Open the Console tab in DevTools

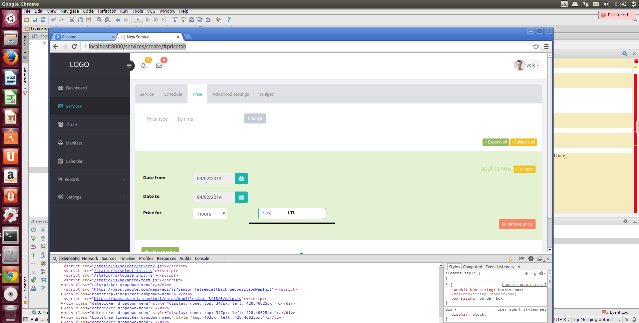point(202,259)
